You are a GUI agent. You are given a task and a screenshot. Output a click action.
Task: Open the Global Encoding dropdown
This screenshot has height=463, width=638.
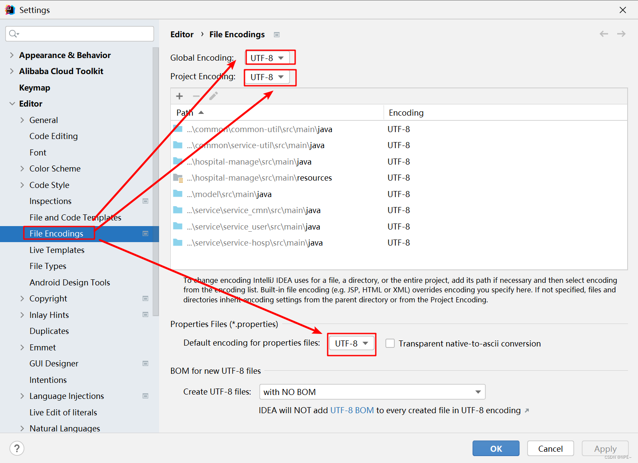point(270,57)
